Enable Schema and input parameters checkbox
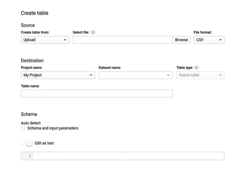 point(23,128)
